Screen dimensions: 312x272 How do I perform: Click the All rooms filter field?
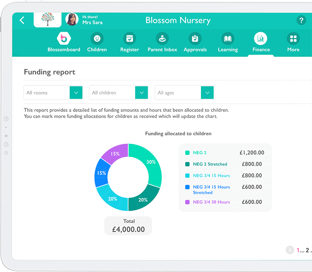click(x=53, y=92)
